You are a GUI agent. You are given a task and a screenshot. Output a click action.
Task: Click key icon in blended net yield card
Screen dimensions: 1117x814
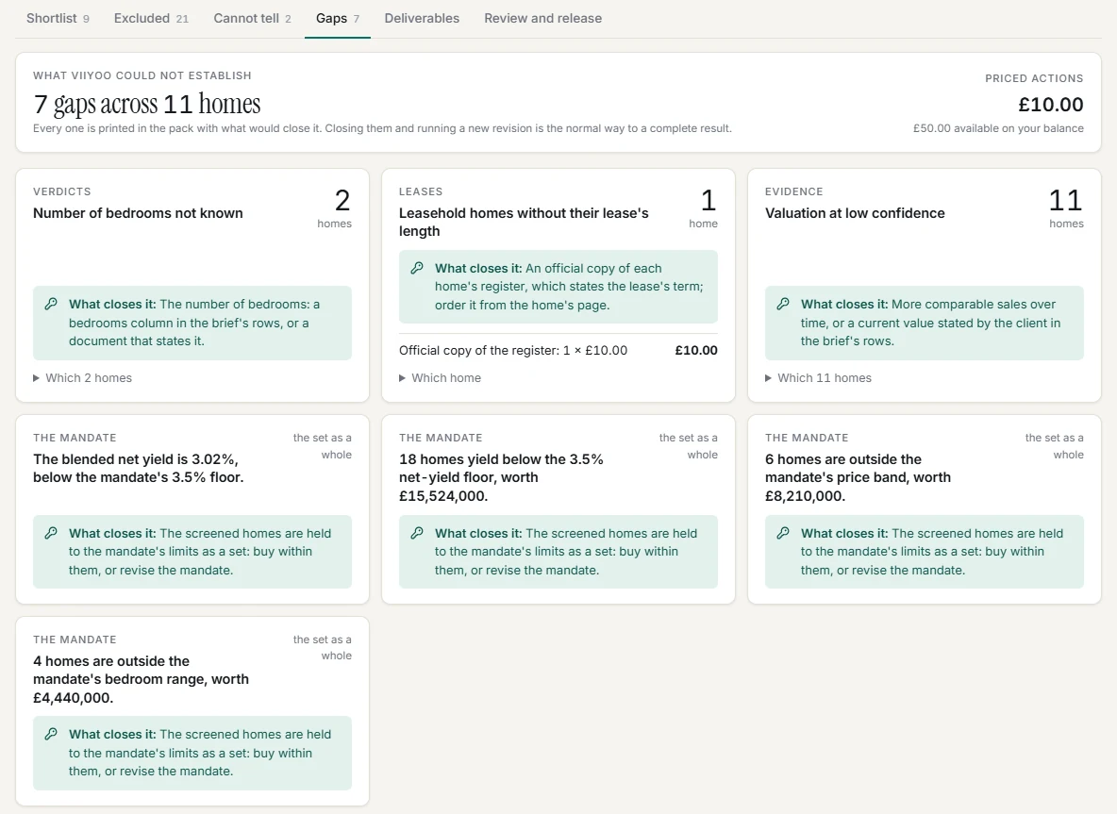point(51,534)
